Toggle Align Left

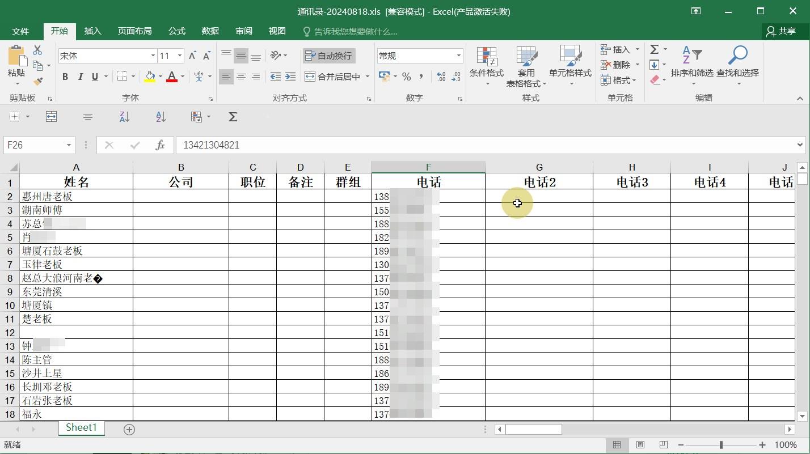[226, 77]
